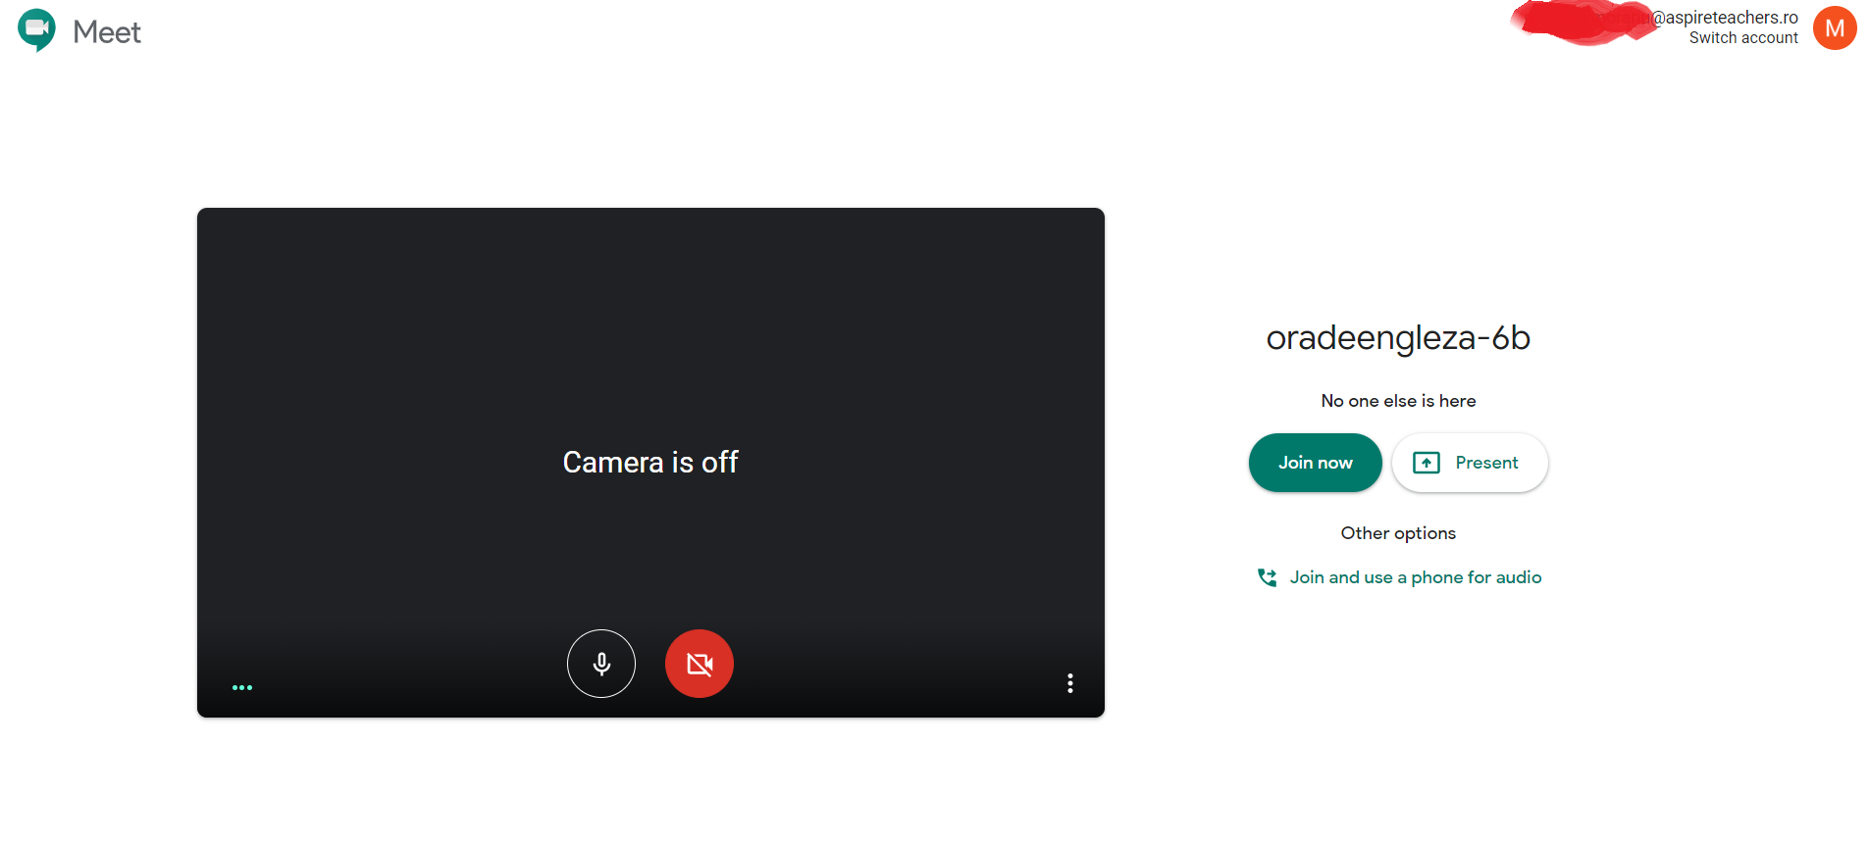Click the Meet wordmark text
This screenshot has height=844, width=1869.
107,32
